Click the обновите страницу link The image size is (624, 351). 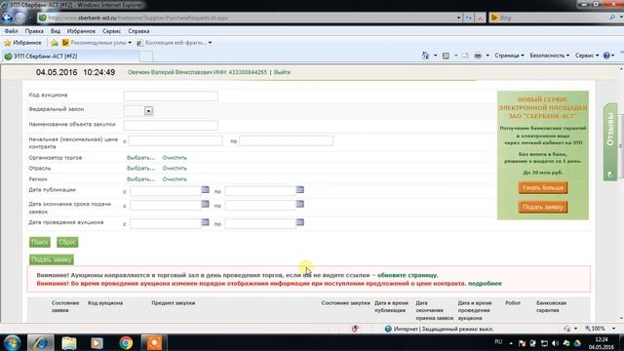click(408, 275)
